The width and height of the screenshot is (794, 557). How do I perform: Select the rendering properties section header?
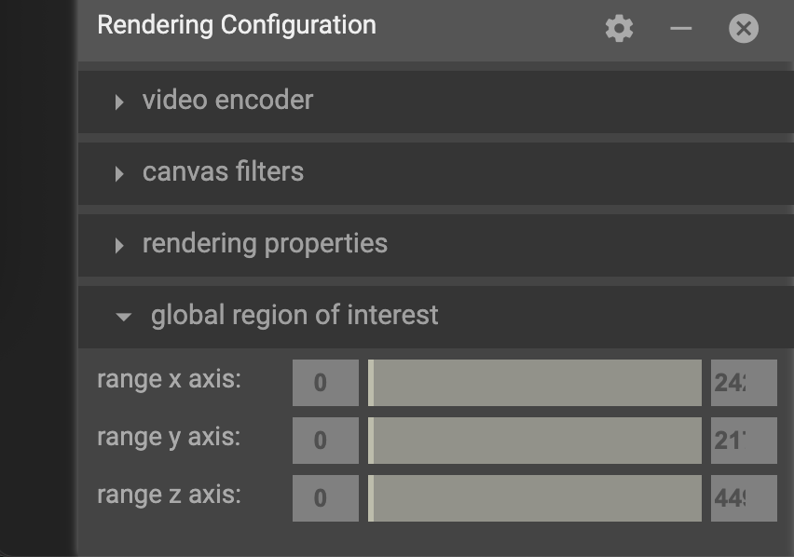click(265, 244)
